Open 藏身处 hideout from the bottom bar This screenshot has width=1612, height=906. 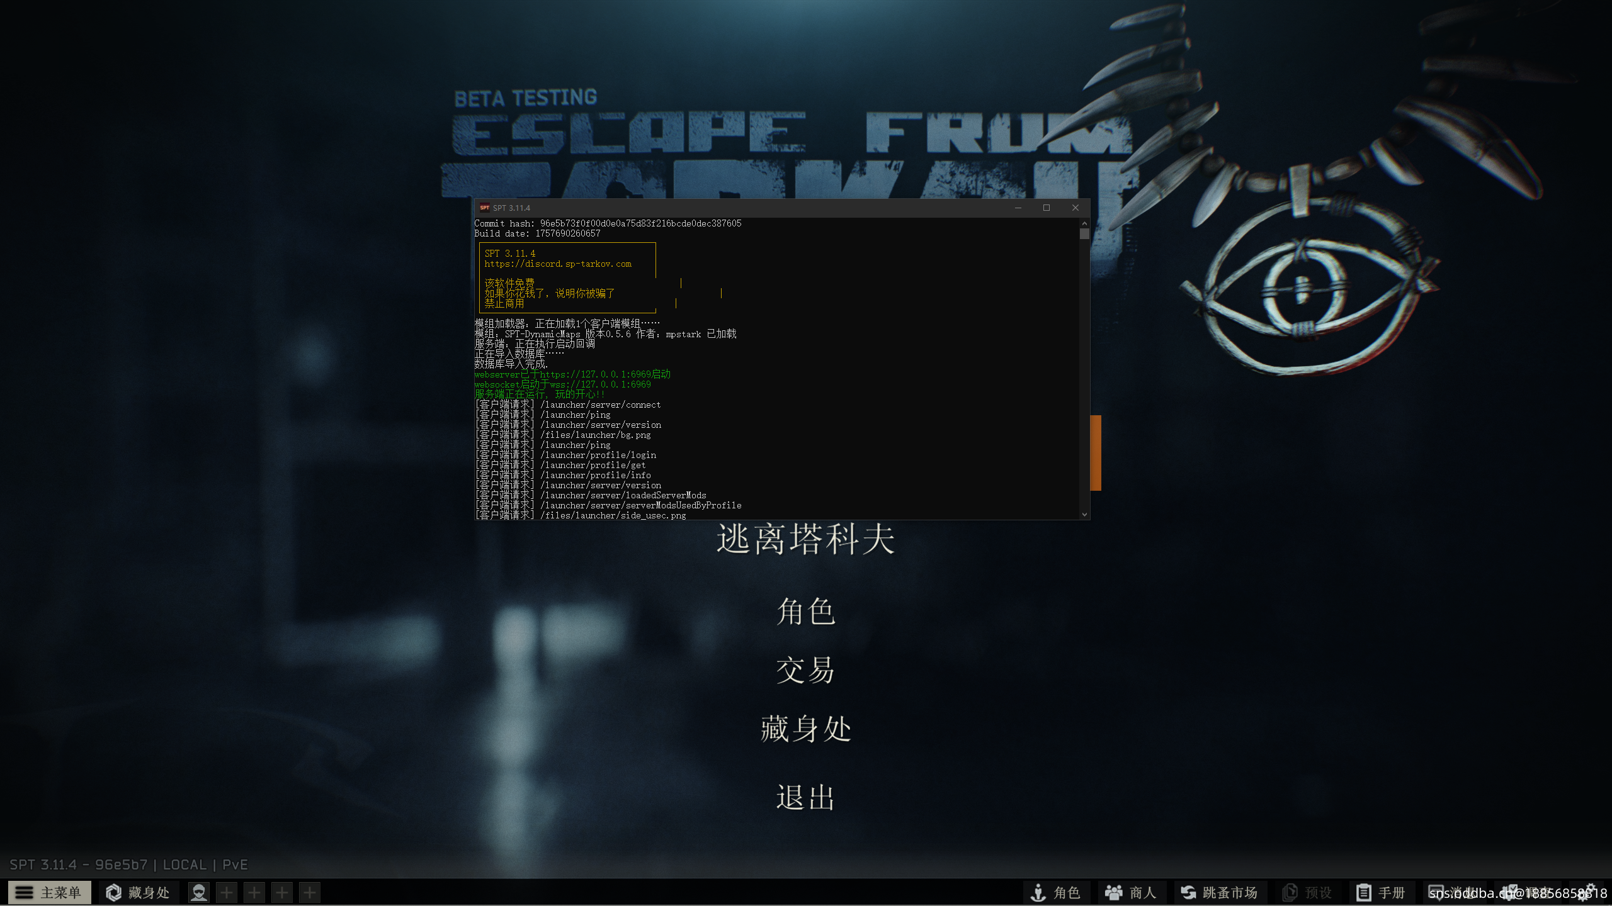[x=138, y=892]
